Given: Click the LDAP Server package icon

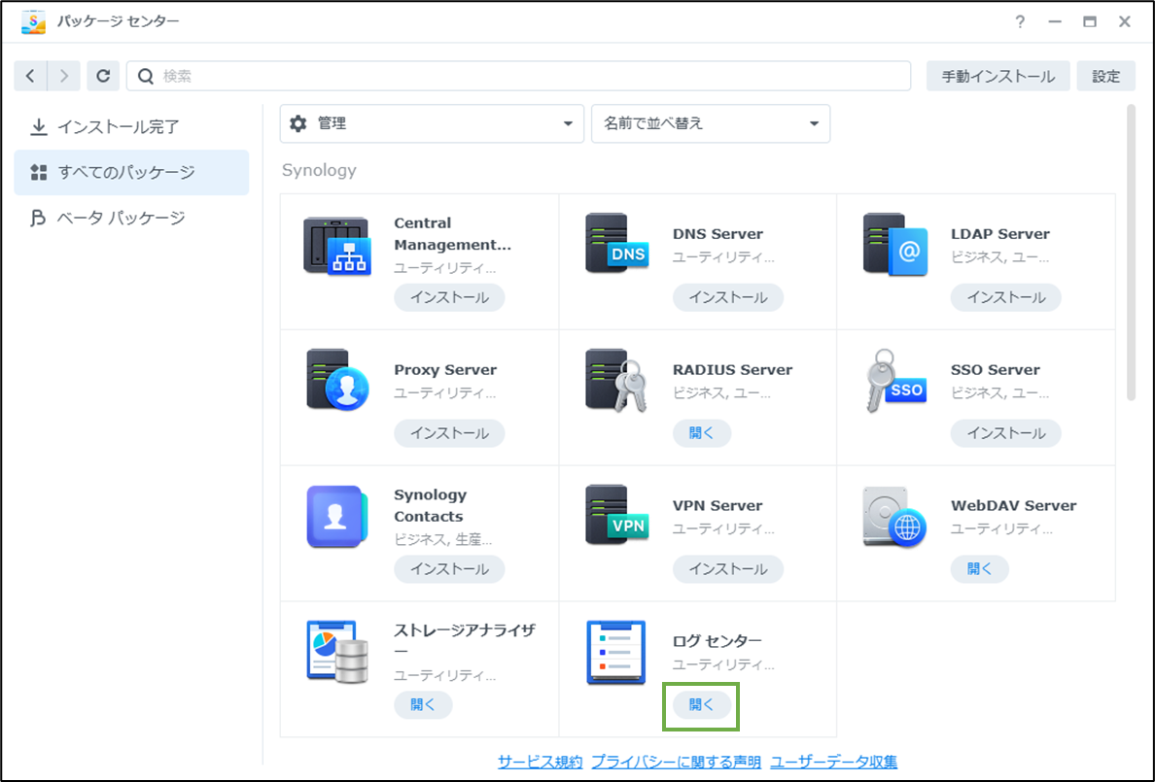Looking at the screenshot, I should coord(895,245).
